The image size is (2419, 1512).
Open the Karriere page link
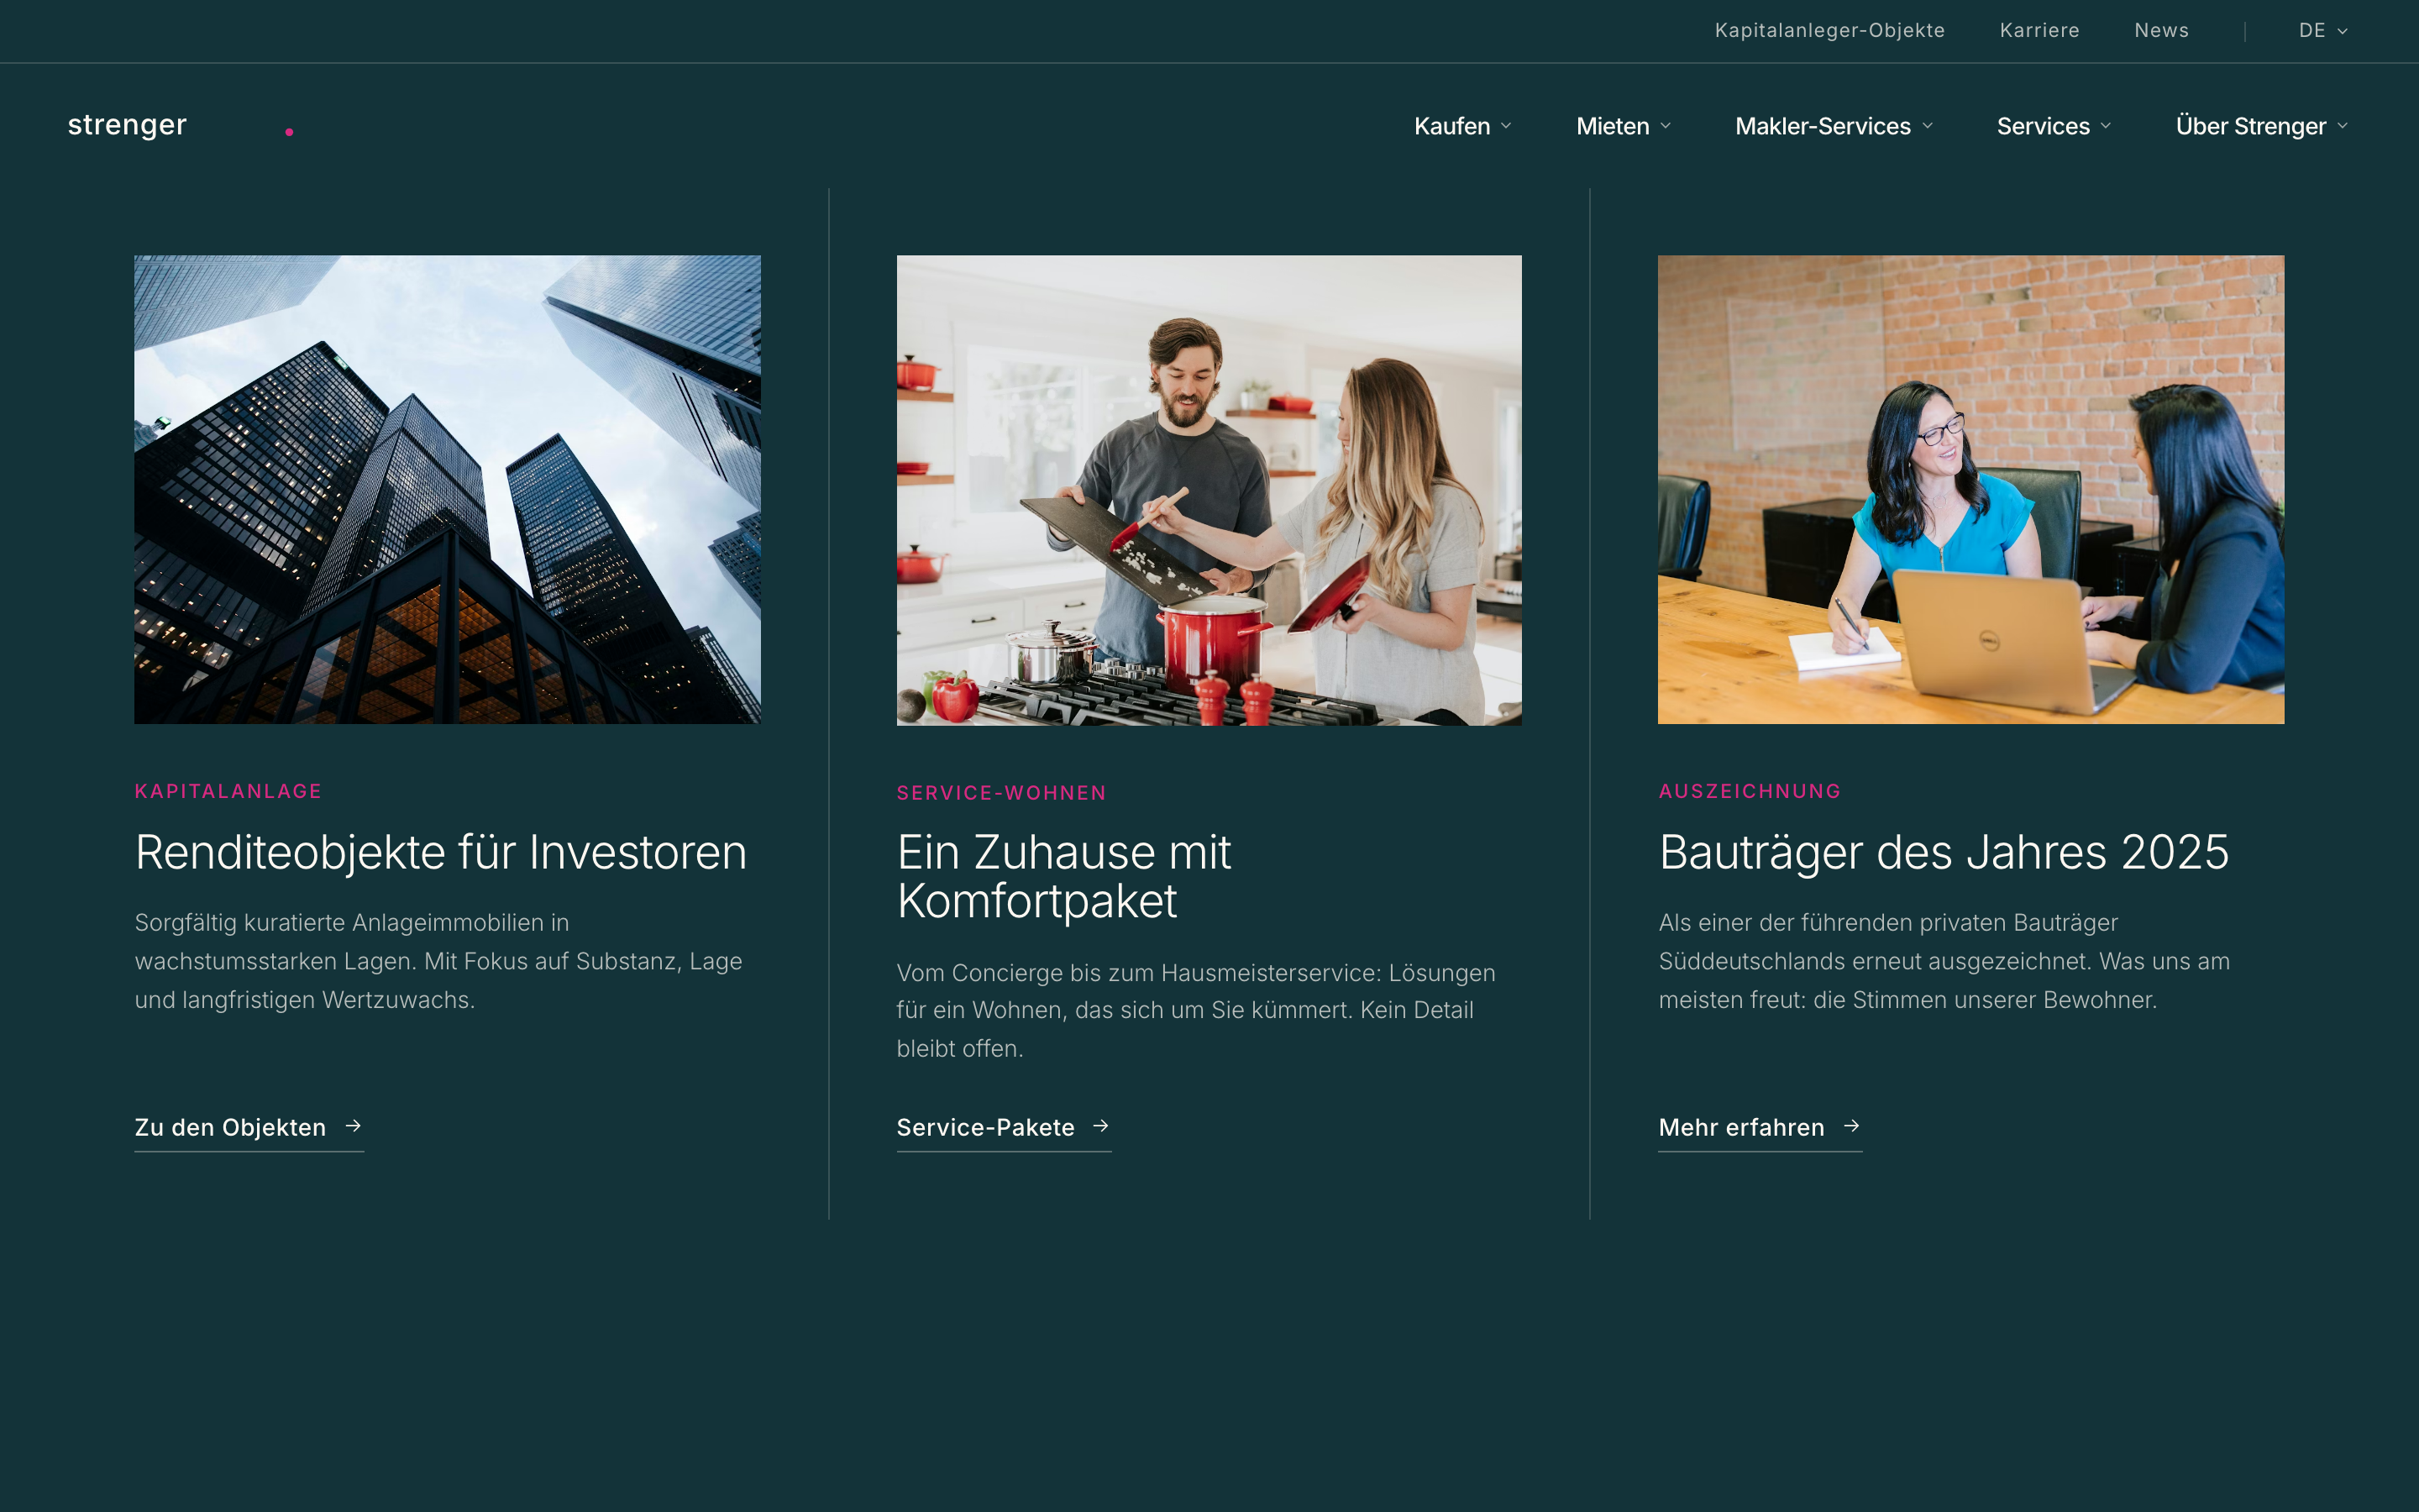click(2039, 31)
